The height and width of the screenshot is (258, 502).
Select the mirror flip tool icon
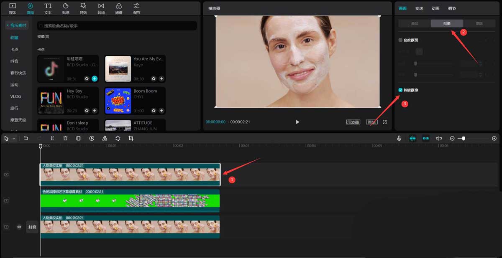tap(105, 138)
